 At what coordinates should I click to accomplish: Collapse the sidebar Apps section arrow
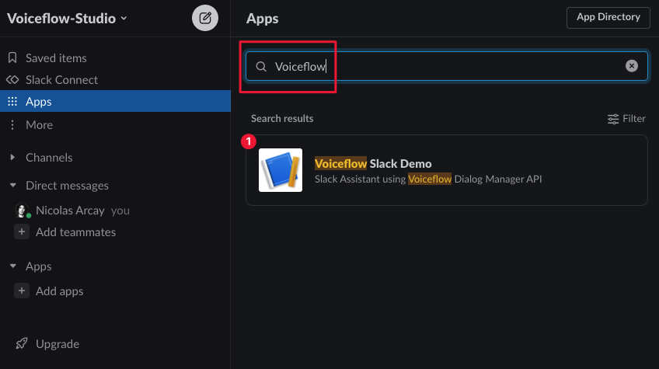[12, 266]
